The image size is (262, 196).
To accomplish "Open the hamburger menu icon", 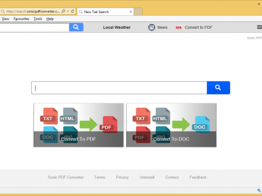I will pyautogui.click(x=259, y=27).
